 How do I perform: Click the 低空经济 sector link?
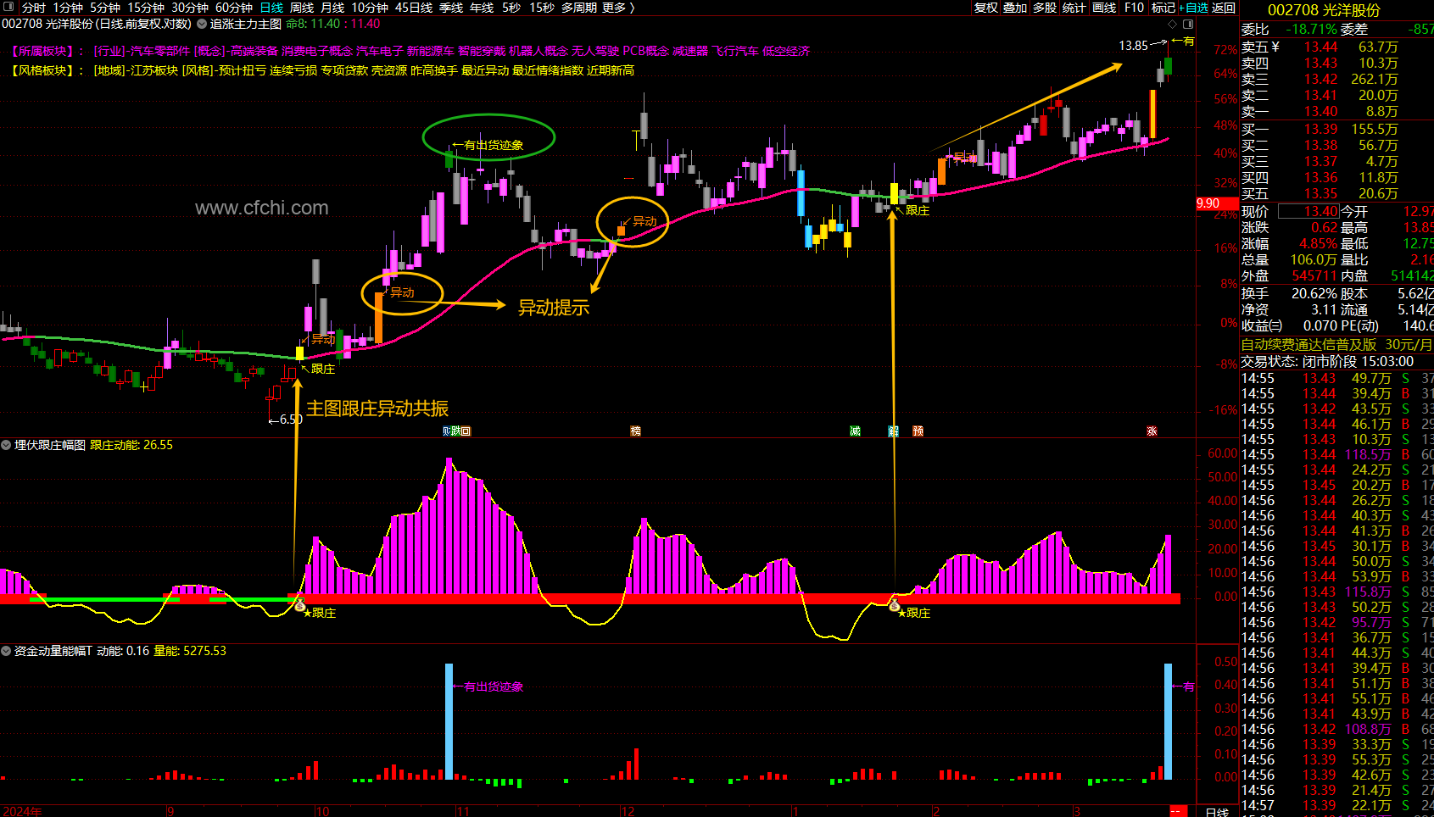(786, 51)
